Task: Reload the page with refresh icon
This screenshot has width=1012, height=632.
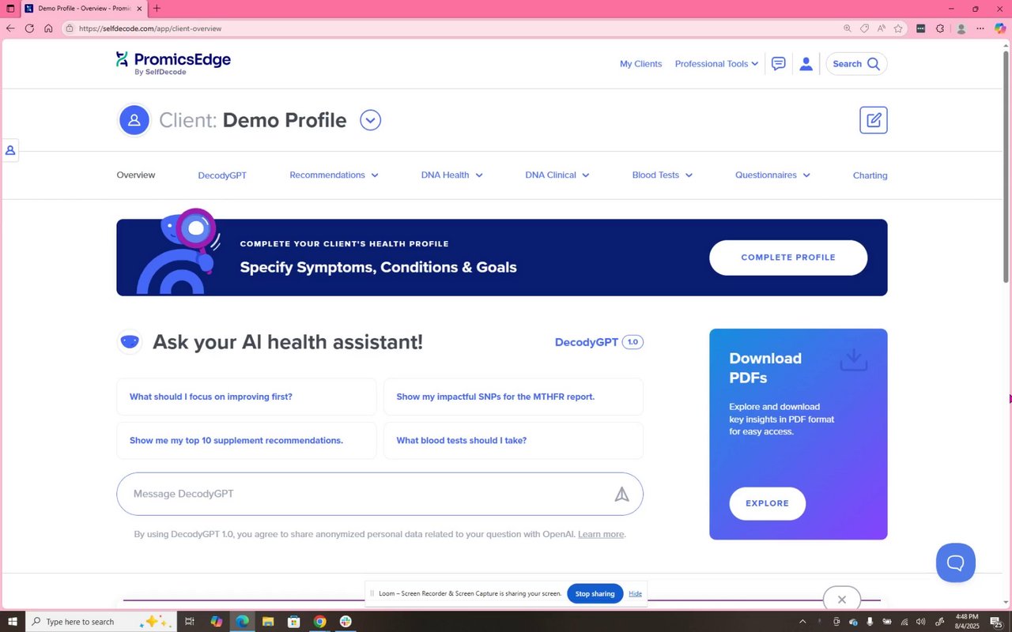Action: (x=29, y=28)
